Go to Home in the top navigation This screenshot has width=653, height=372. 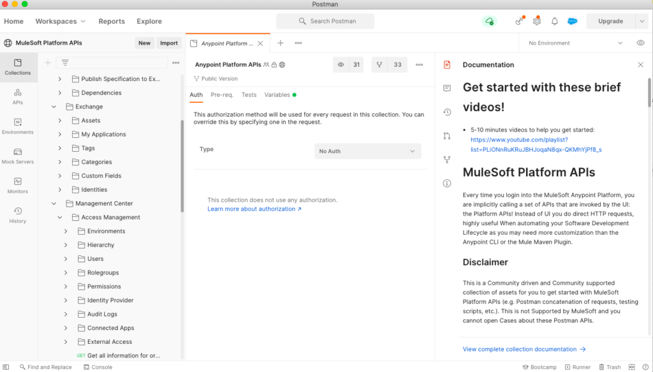(x=14, y=21)
